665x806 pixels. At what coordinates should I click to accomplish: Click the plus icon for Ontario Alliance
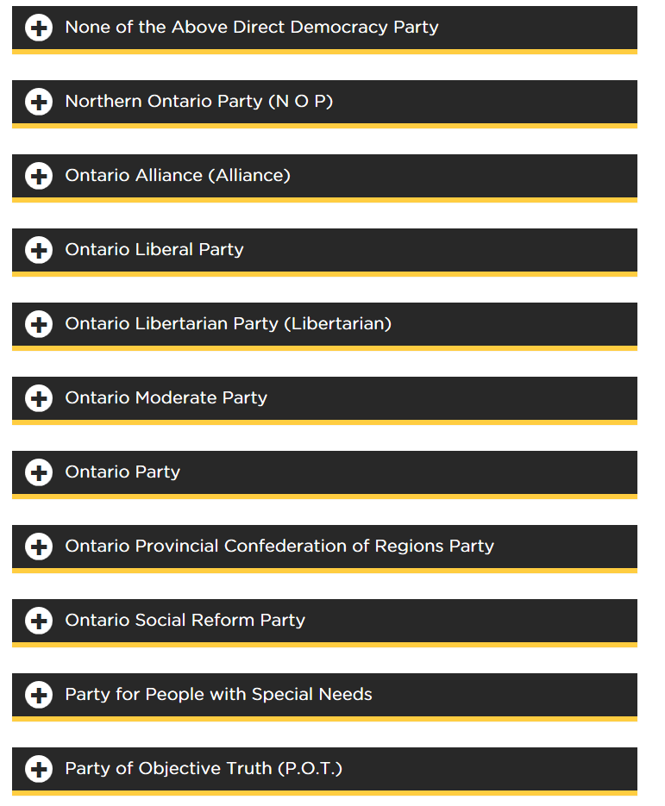[39, 176]
